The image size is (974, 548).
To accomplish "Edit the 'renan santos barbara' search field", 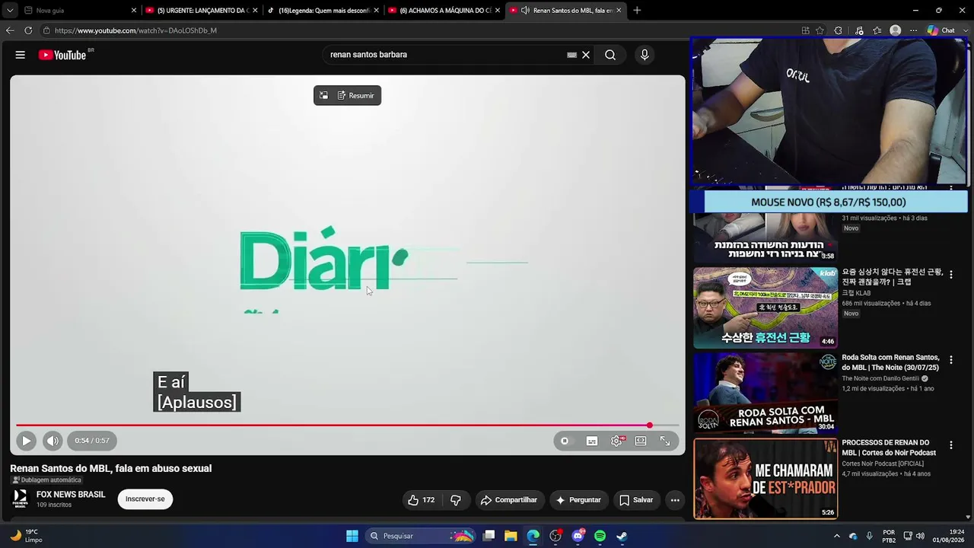I will coord(445,55).
